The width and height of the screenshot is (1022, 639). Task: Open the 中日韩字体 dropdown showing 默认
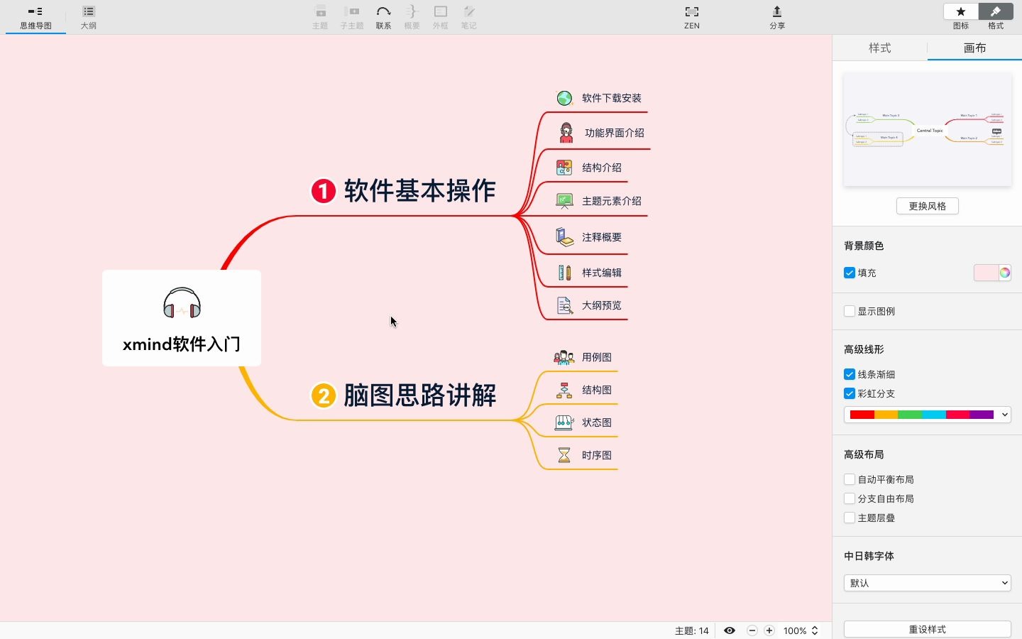tap(928, 583)
